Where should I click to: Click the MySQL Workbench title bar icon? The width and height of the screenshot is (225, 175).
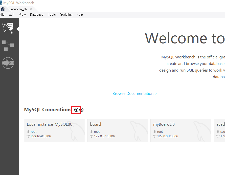(x=1, y=3)
